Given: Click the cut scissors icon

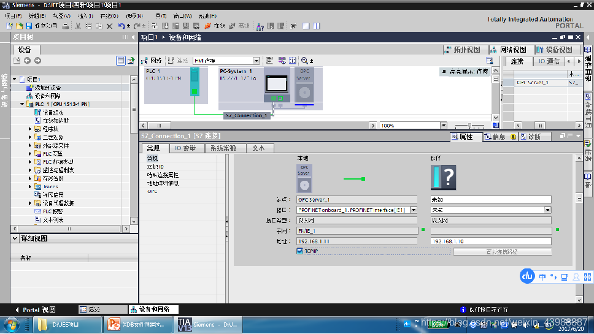Looking at the screenshot, I should 78,26.
